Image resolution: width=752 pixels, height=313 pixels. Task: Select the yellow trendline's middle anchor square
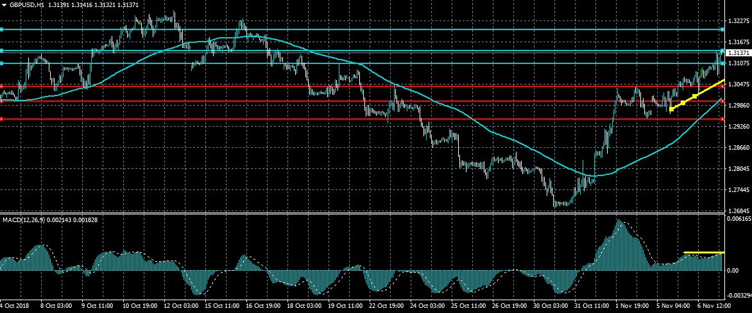point(683,103)
